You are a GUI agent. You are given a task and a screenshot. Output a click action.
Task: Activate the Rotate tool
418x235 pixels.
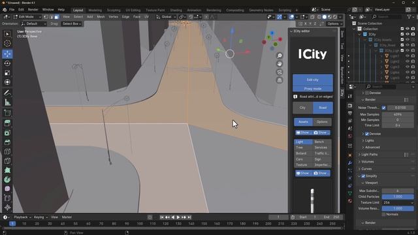coord(7,63)
